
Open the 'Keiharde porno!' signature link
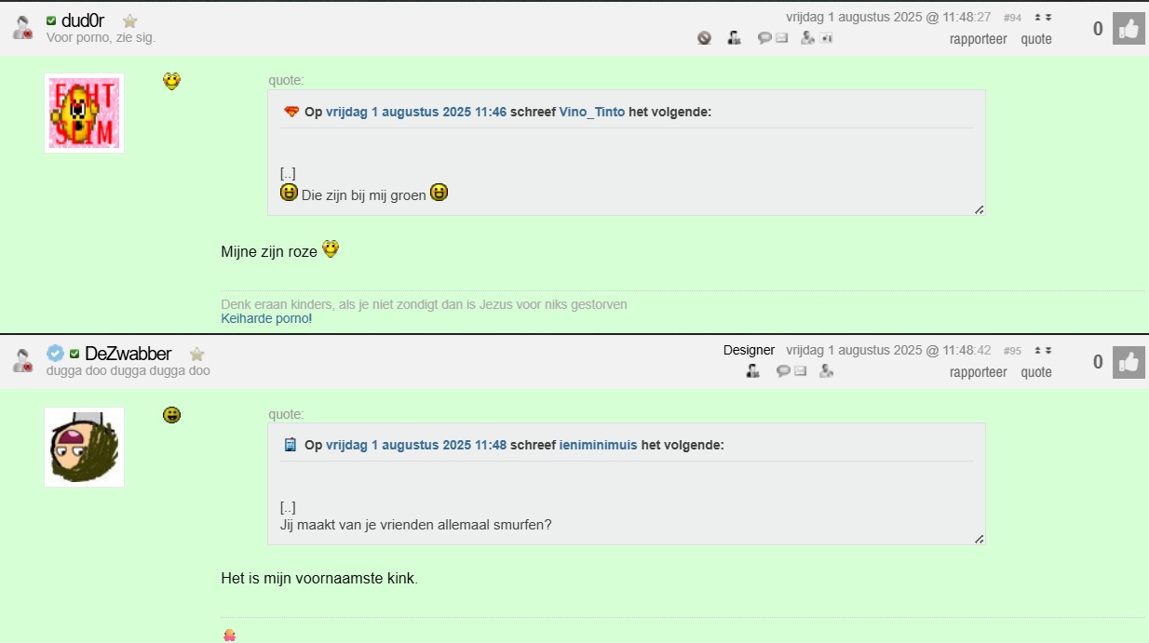[266, 318]
